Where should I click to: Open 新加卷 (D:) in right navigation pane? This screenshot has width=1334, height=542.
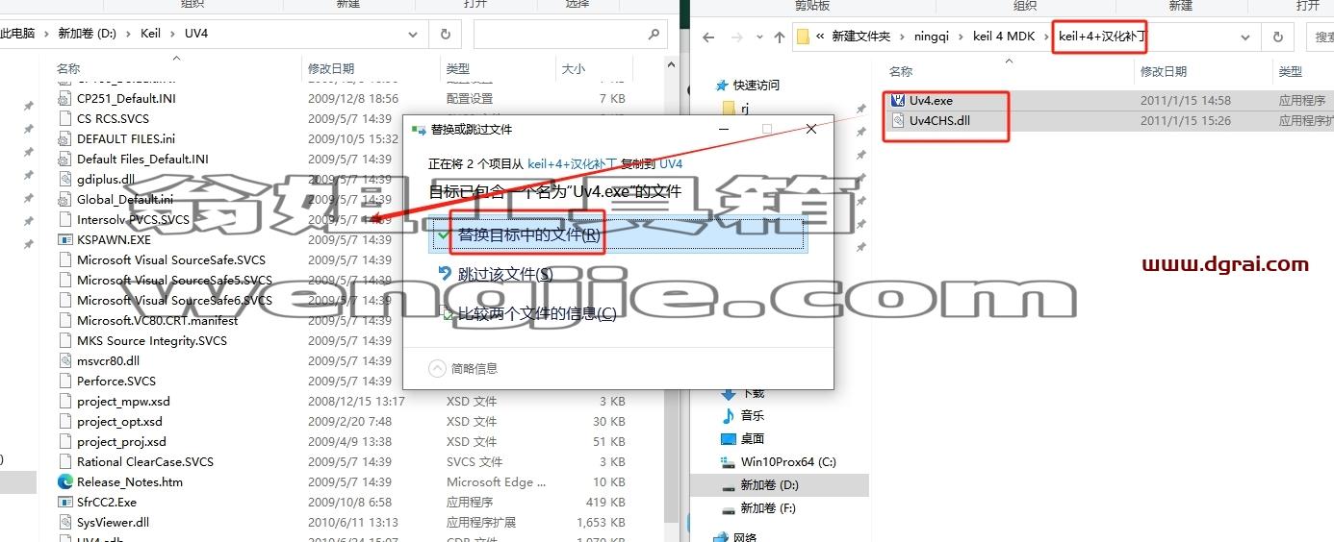point(769,485)
